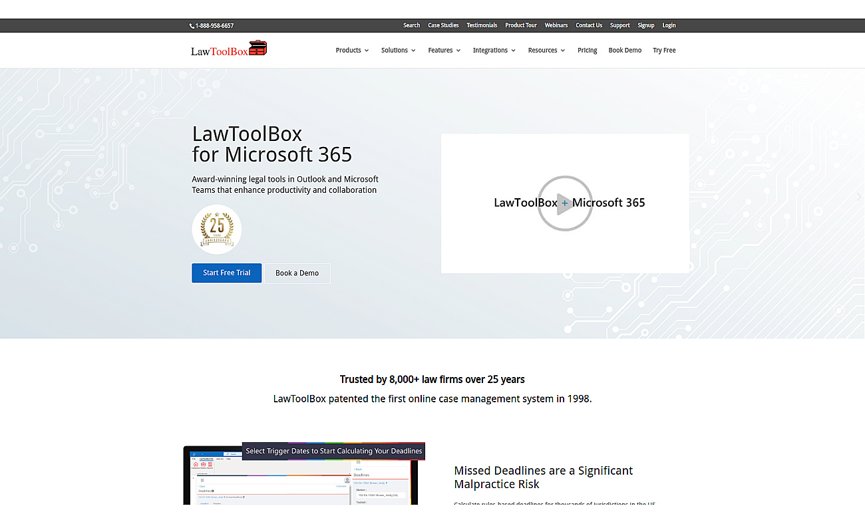Open the Search link in top bar
The height and width of the screenshot is (524, 865).
[x=411, y=25]
